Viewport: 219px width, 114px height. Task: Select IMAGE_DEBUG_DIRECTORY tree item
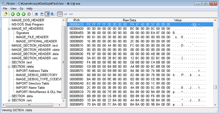tap(37, 75)
